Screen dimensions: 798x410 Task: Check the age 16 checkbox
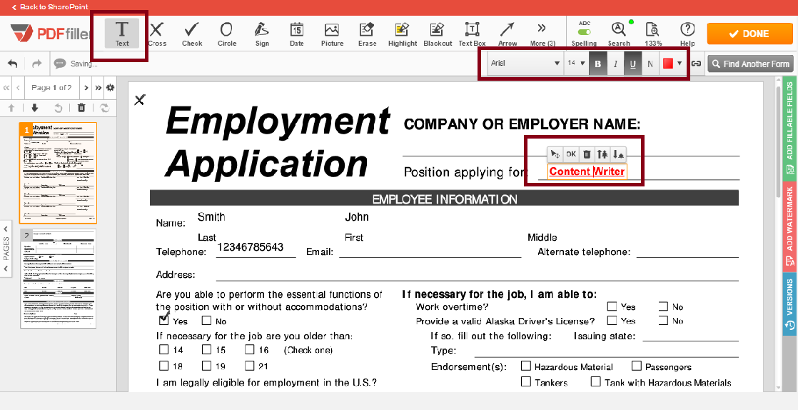(x=249, y=349)
